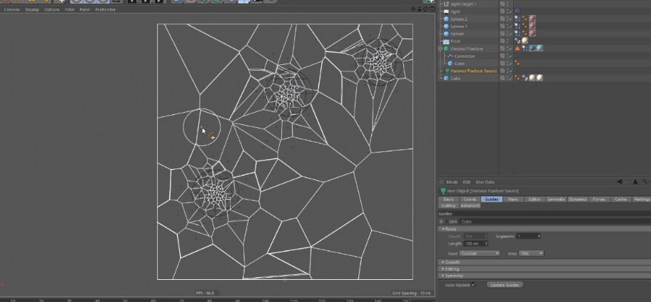Toggle the Auto Update checkbox

tap(473, 285)
